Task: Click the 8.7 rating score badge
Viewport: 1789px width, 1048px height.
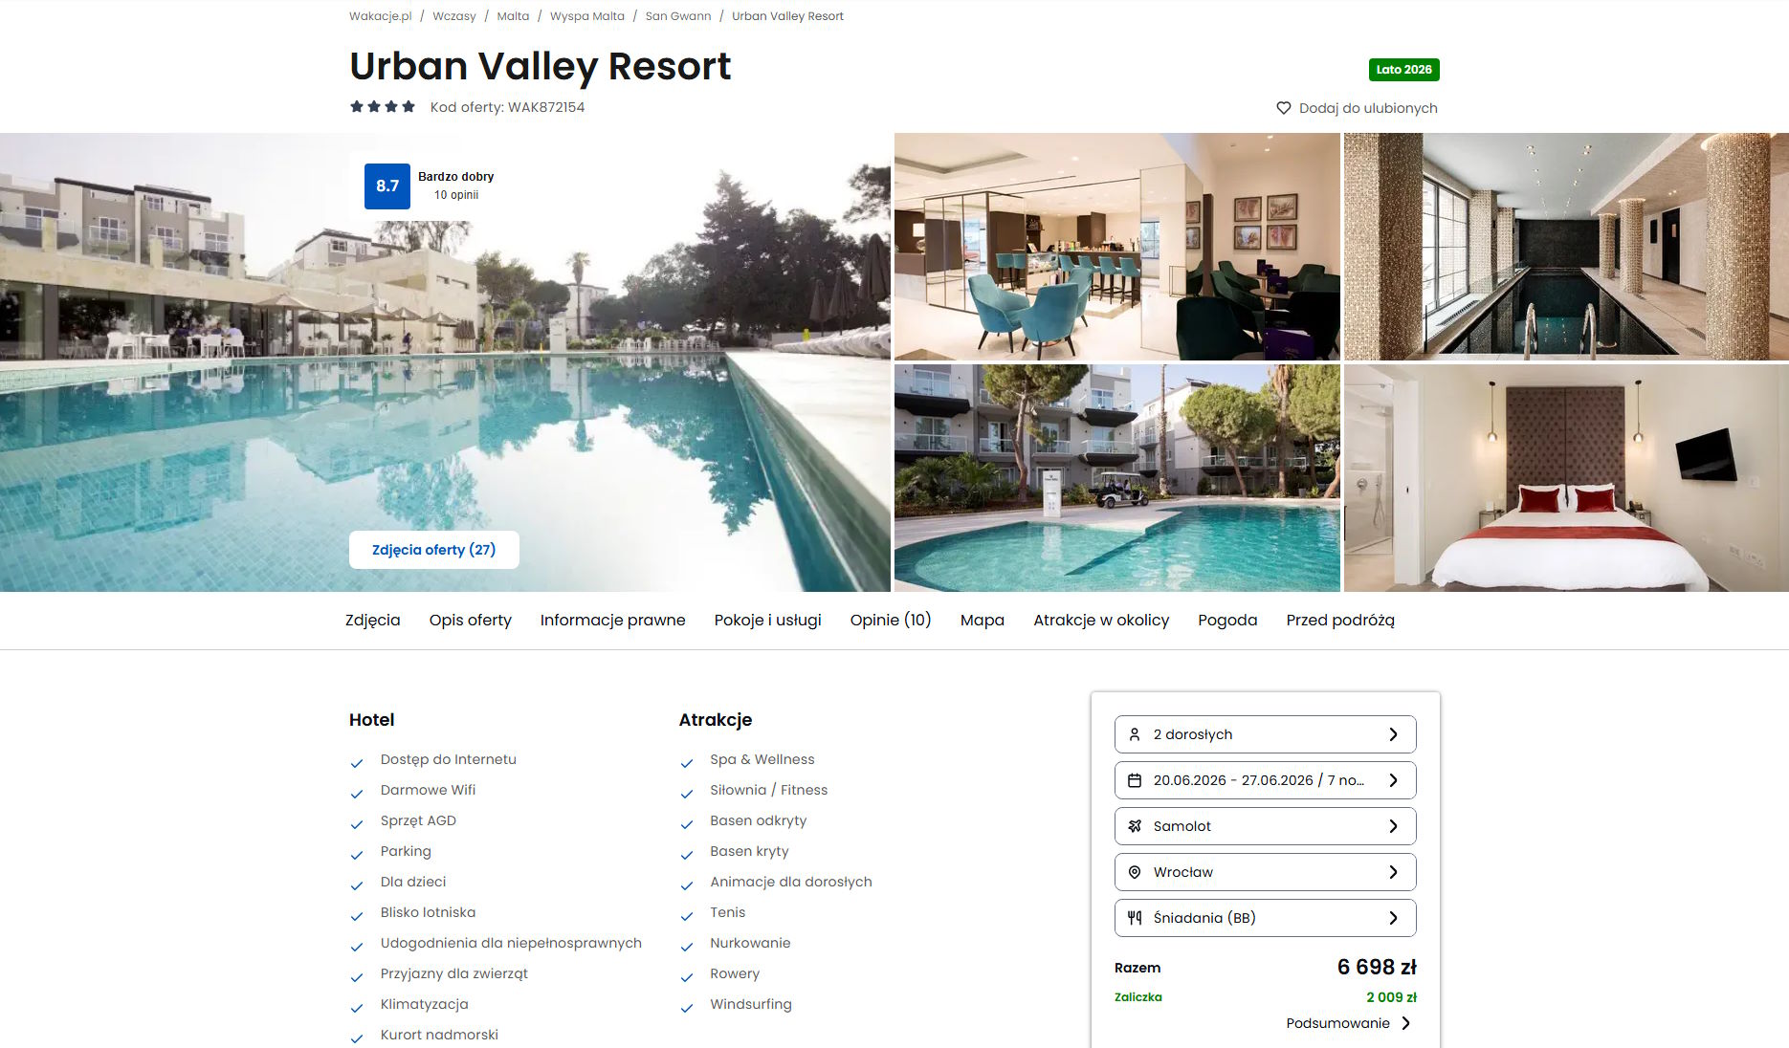Action: [x=387, y=186]
